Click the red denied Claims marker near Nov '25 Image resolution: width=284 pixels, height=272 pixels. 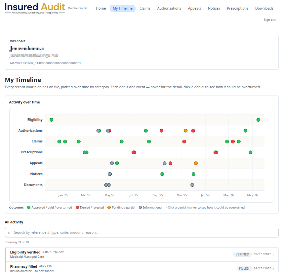point(184,141)
